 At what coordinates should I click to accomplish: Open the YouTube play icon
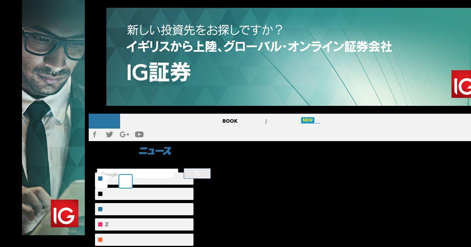pos(139,134)
